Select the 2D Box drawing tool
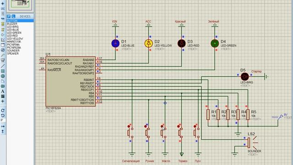Viewport: 293px width, 165px height. point(3,71)
